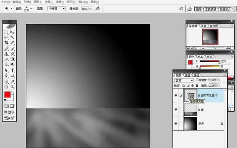Select the Burn tool in toolbox
Viewport: 237px width, 148px height.
pos(12,64)
